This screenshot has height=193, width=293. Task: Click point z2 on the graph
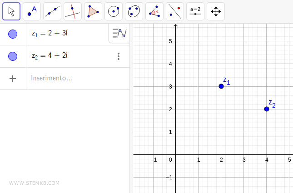tap(267, 109)
